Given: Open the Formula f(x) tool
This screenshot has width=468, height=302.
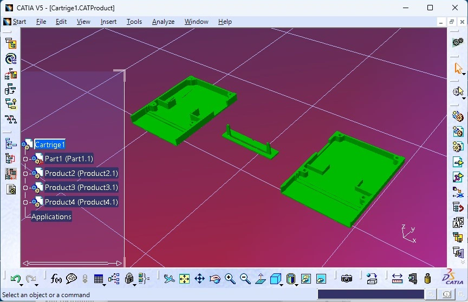Looking at the screenshot, I should (56, 279).
